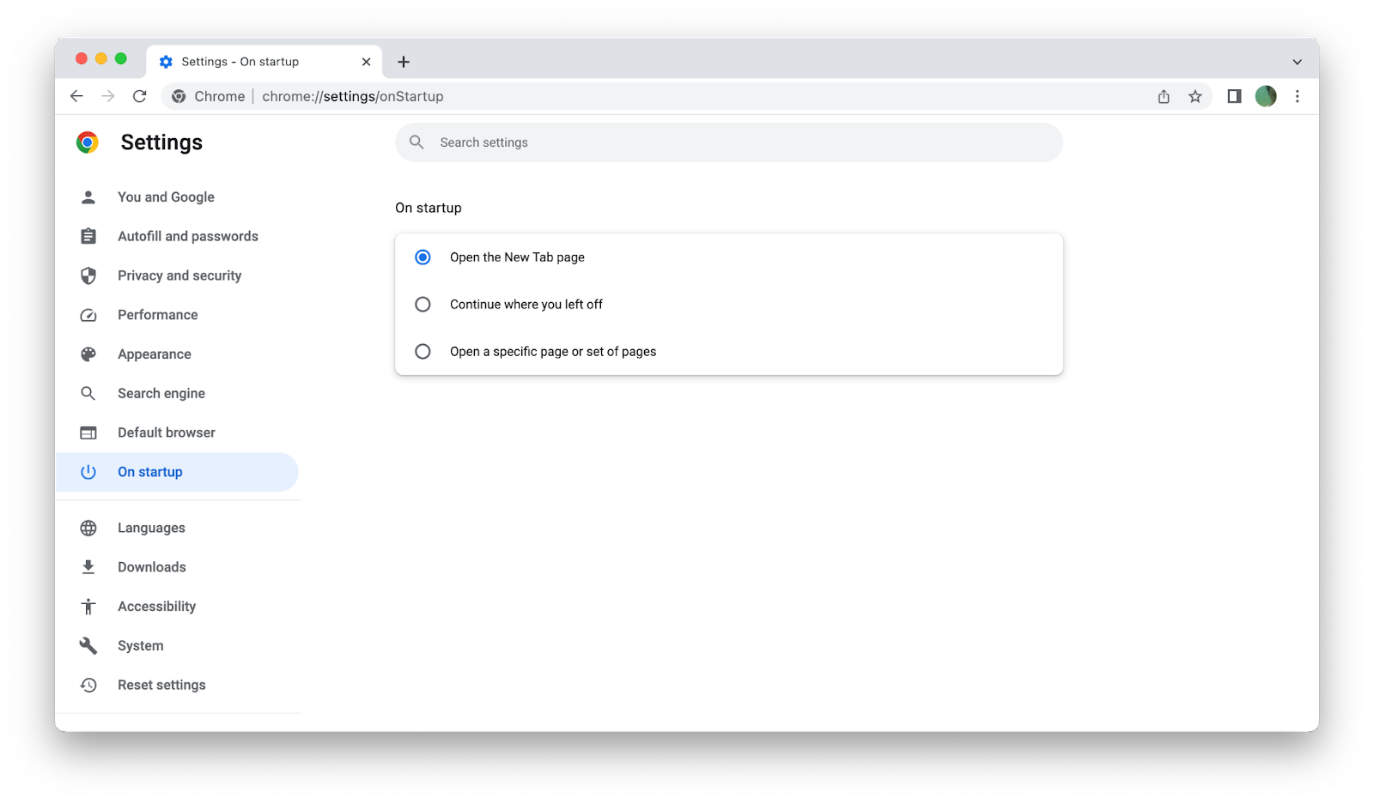The width and height of the screenshot is (1374, 804).
Task: Open the window tab list chevron
Action: (x=1298, y=61)
